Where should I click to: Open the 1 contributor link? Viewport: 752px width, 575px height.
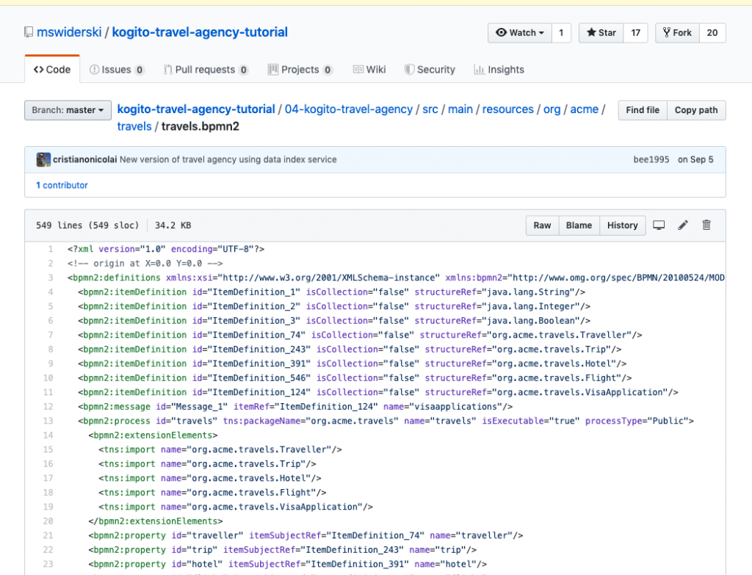pos(62,185)
